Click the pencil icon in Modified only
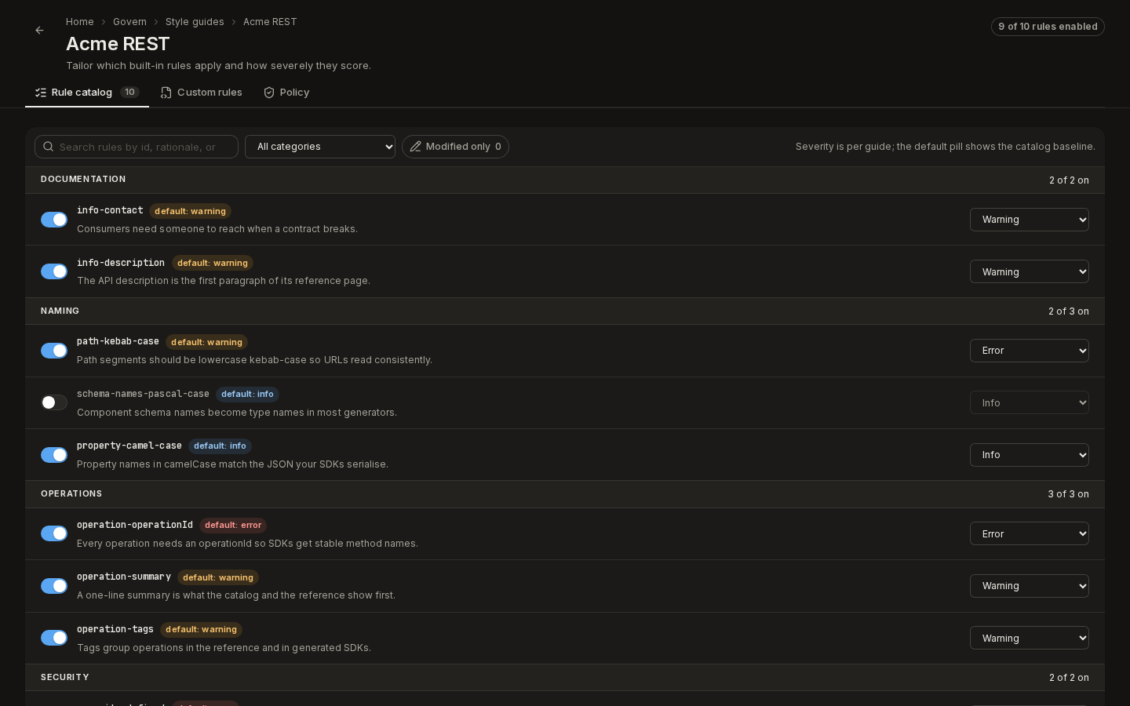Screen dimensions: 1130x706 pos(416,147)
